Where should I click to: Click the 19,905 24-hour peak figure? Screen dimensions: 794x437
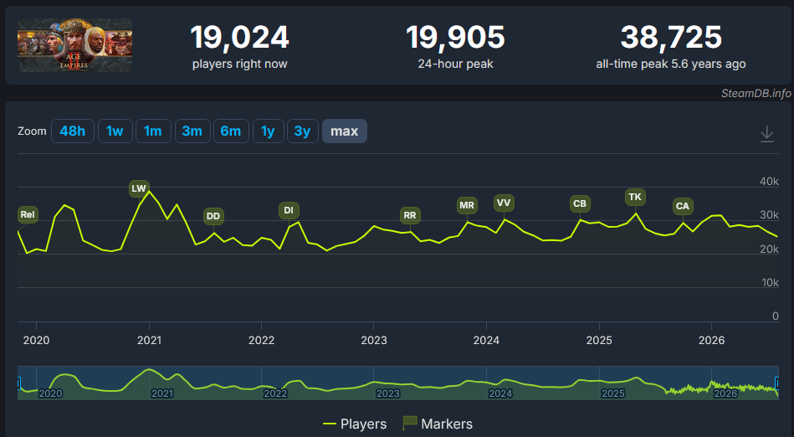coord(455,38)
